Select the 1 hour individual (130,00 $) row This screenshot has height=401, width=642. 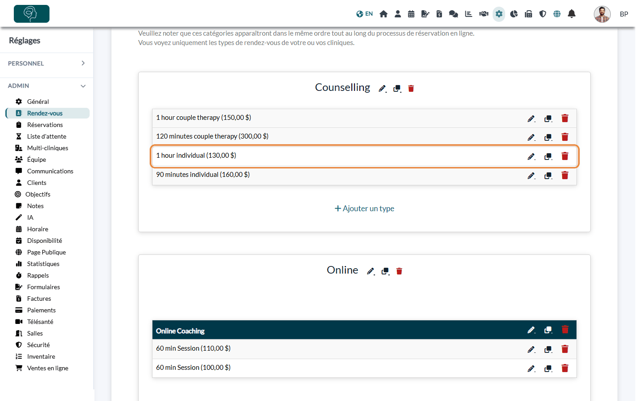point(364,156)
